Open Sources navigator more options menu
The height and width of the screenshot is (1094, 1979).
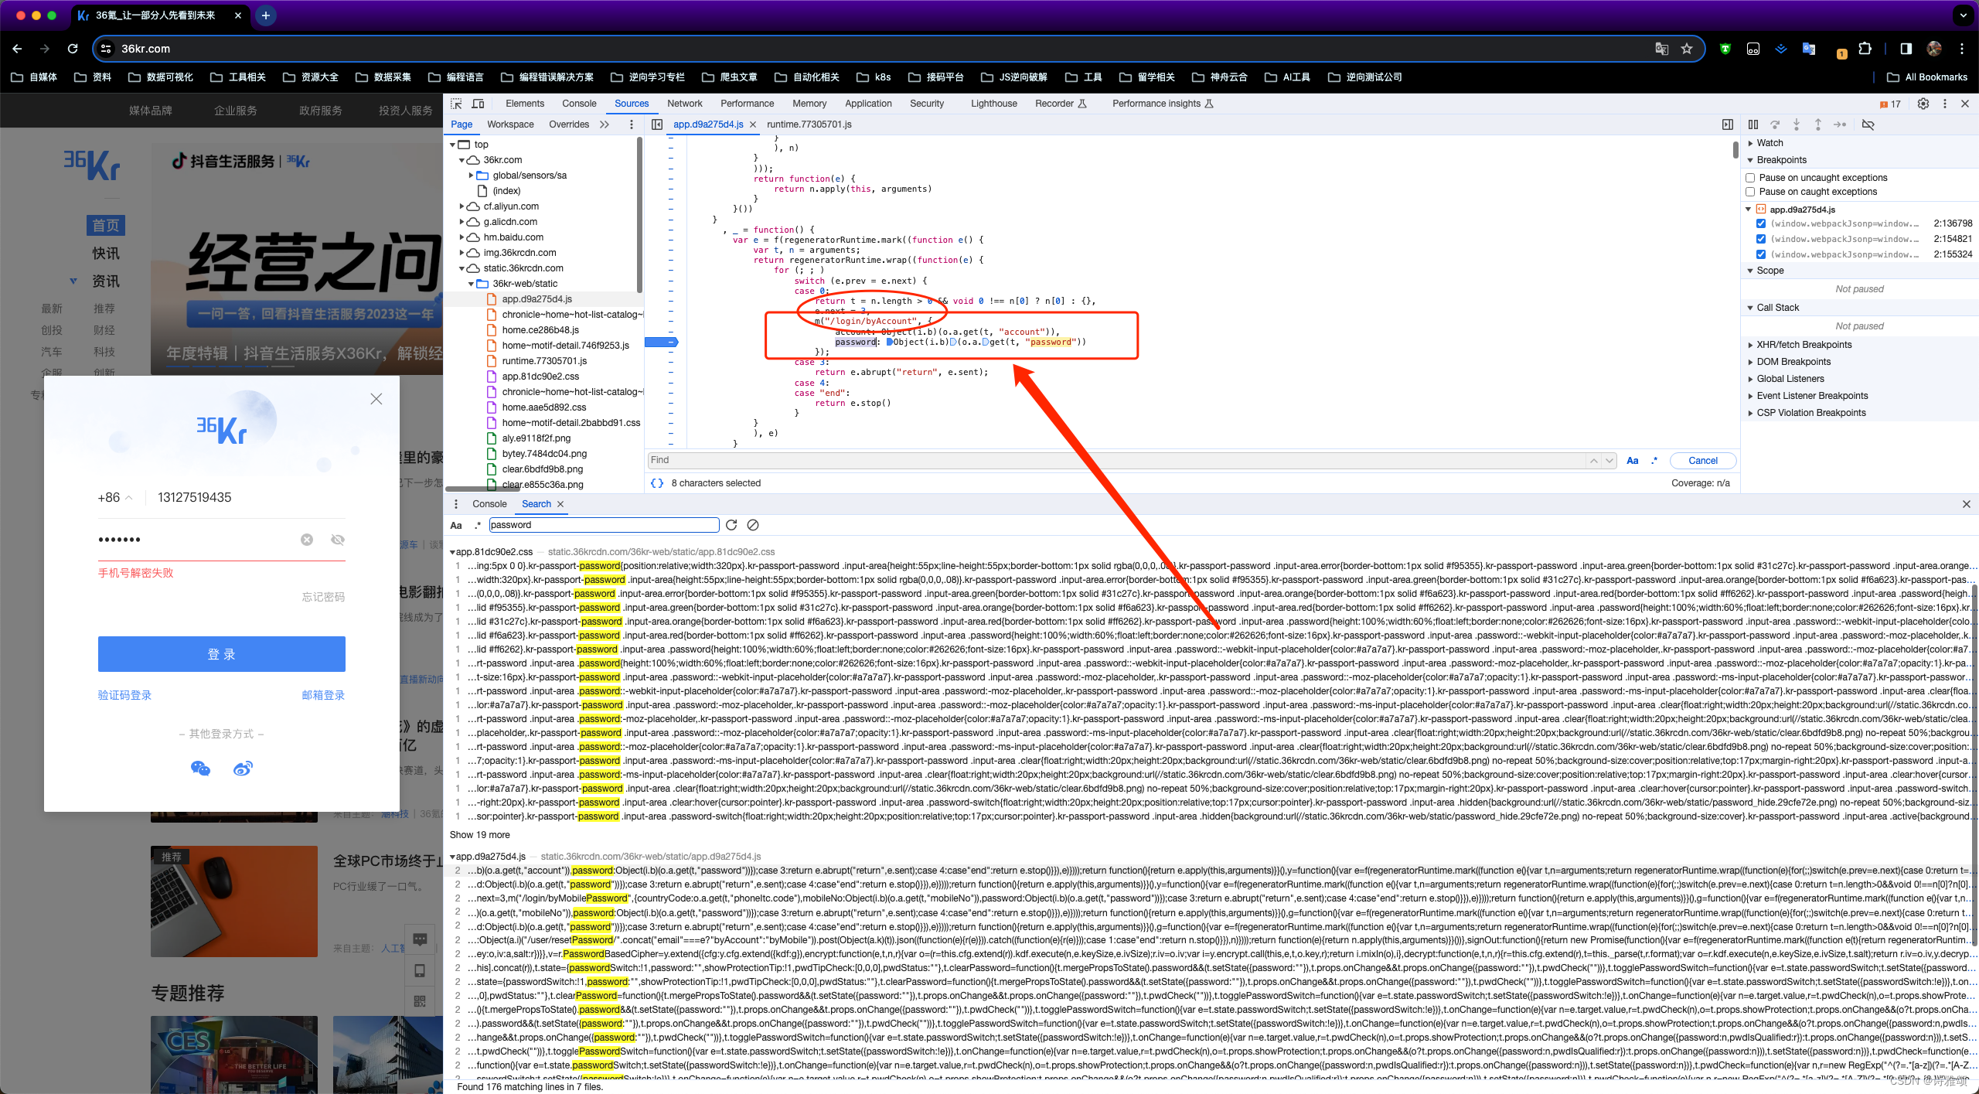pyautogui.click(x=632, y=124)
